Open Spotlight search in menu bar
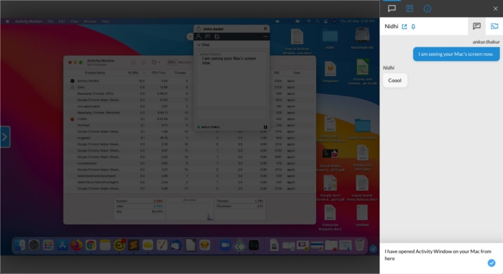 click(x=318, y=21)
